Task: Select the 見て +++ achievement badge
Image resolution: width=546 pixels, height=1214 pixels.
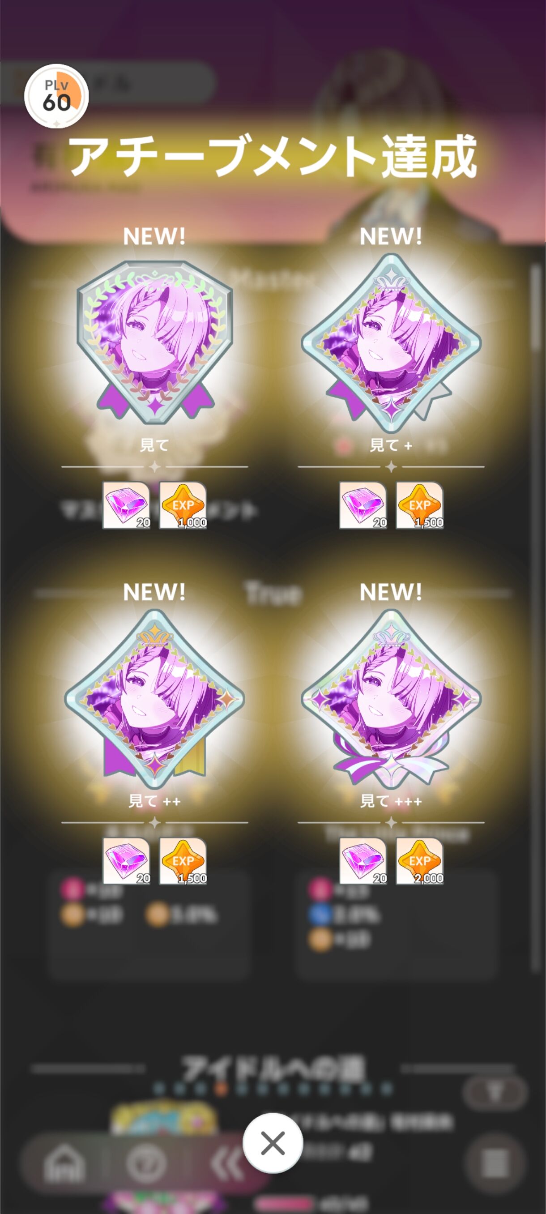Action: click(x=391, y=699)
